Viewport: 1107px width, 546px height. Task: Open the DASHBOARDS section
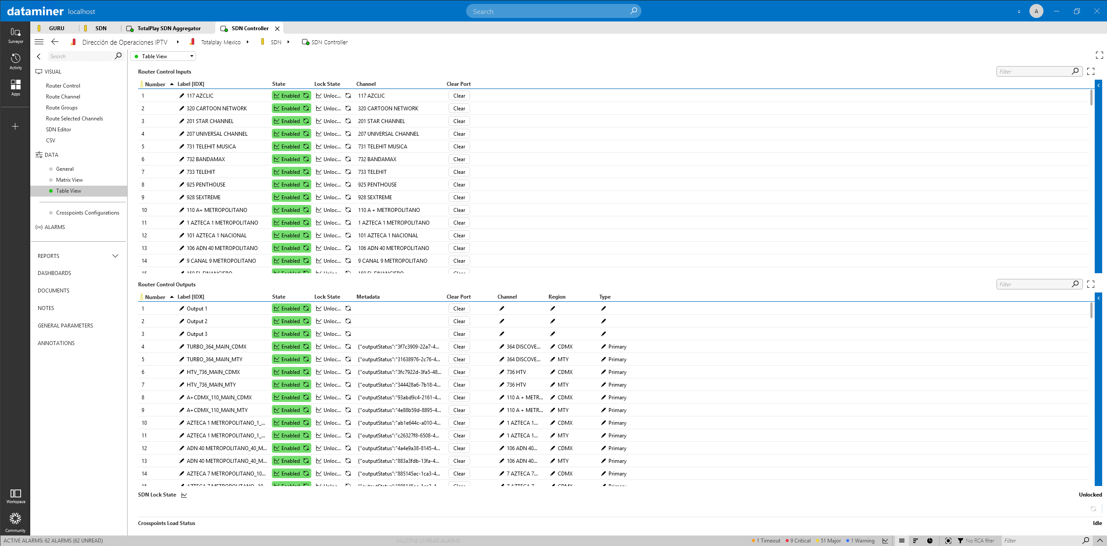(54, 273)
